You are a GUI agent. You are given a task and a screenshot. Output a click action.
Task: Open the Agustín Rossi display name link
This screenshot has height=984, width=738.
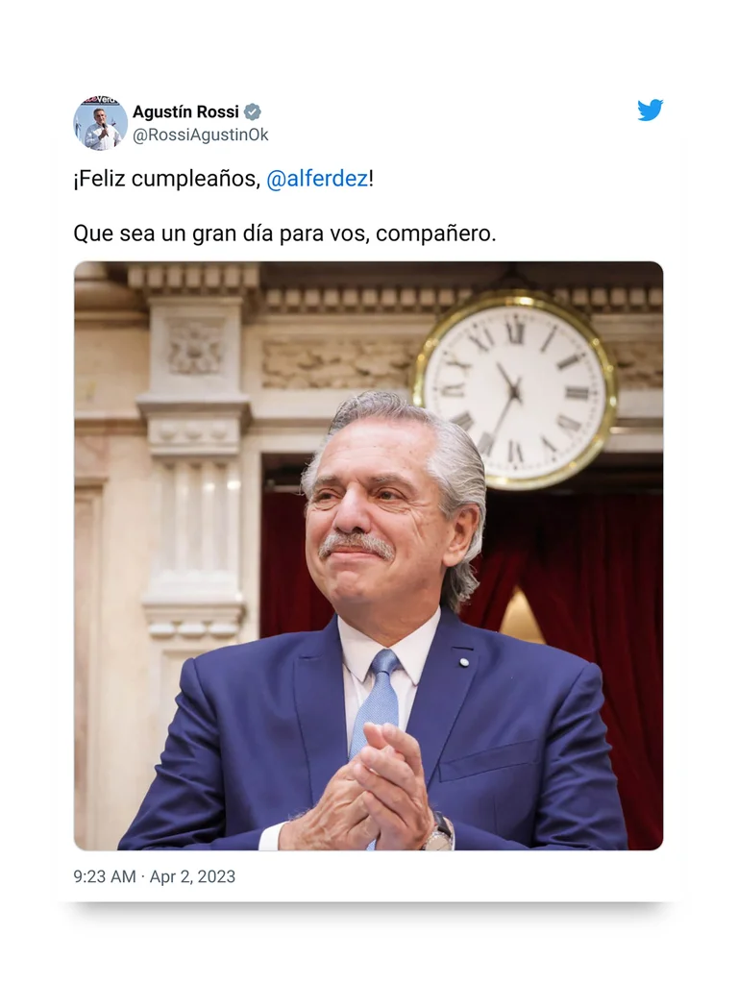click(x=185, y=111)
